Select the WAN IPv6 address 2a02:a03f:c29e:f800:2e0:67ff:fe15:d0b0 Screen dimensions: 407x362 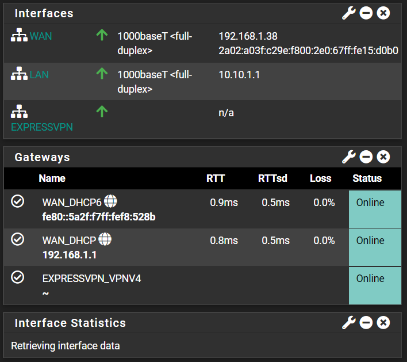308,51
